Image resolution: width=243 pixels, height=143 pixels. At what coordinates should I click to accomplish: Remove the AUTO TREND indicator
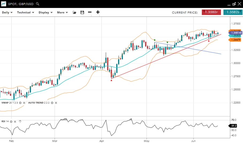tap(56, 103)
